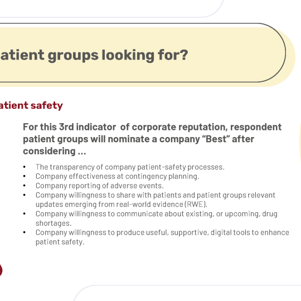Select the word "shortages."
The image size is (301, 301).
pyautogui.click(x=54, y=223)
